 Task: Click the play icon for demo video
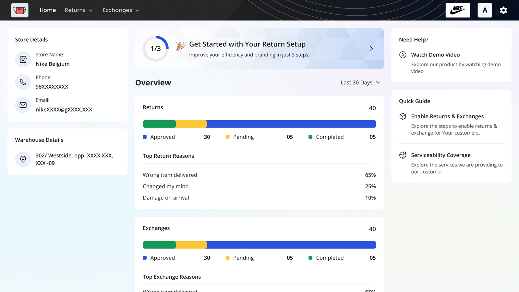point(403,55)
